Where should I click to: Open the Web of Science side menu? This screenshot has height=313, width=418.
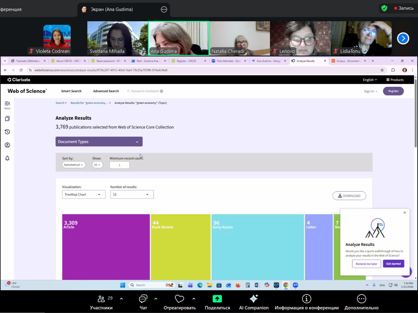[x=7, y=105]
